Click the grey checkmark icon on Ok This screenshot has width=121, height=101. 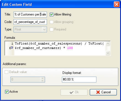pyautogui.click(x=72, y=92)
